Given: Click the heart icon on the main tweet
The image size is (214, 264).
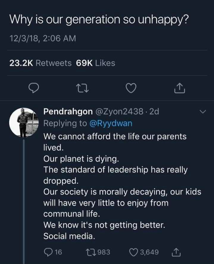Looking at the screenshot, I should coord(131,88).
